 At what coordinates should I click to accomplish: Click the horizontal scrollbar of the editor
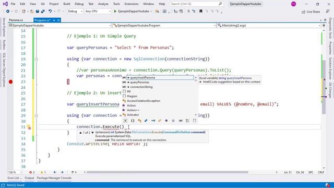(x=167, y=172)
